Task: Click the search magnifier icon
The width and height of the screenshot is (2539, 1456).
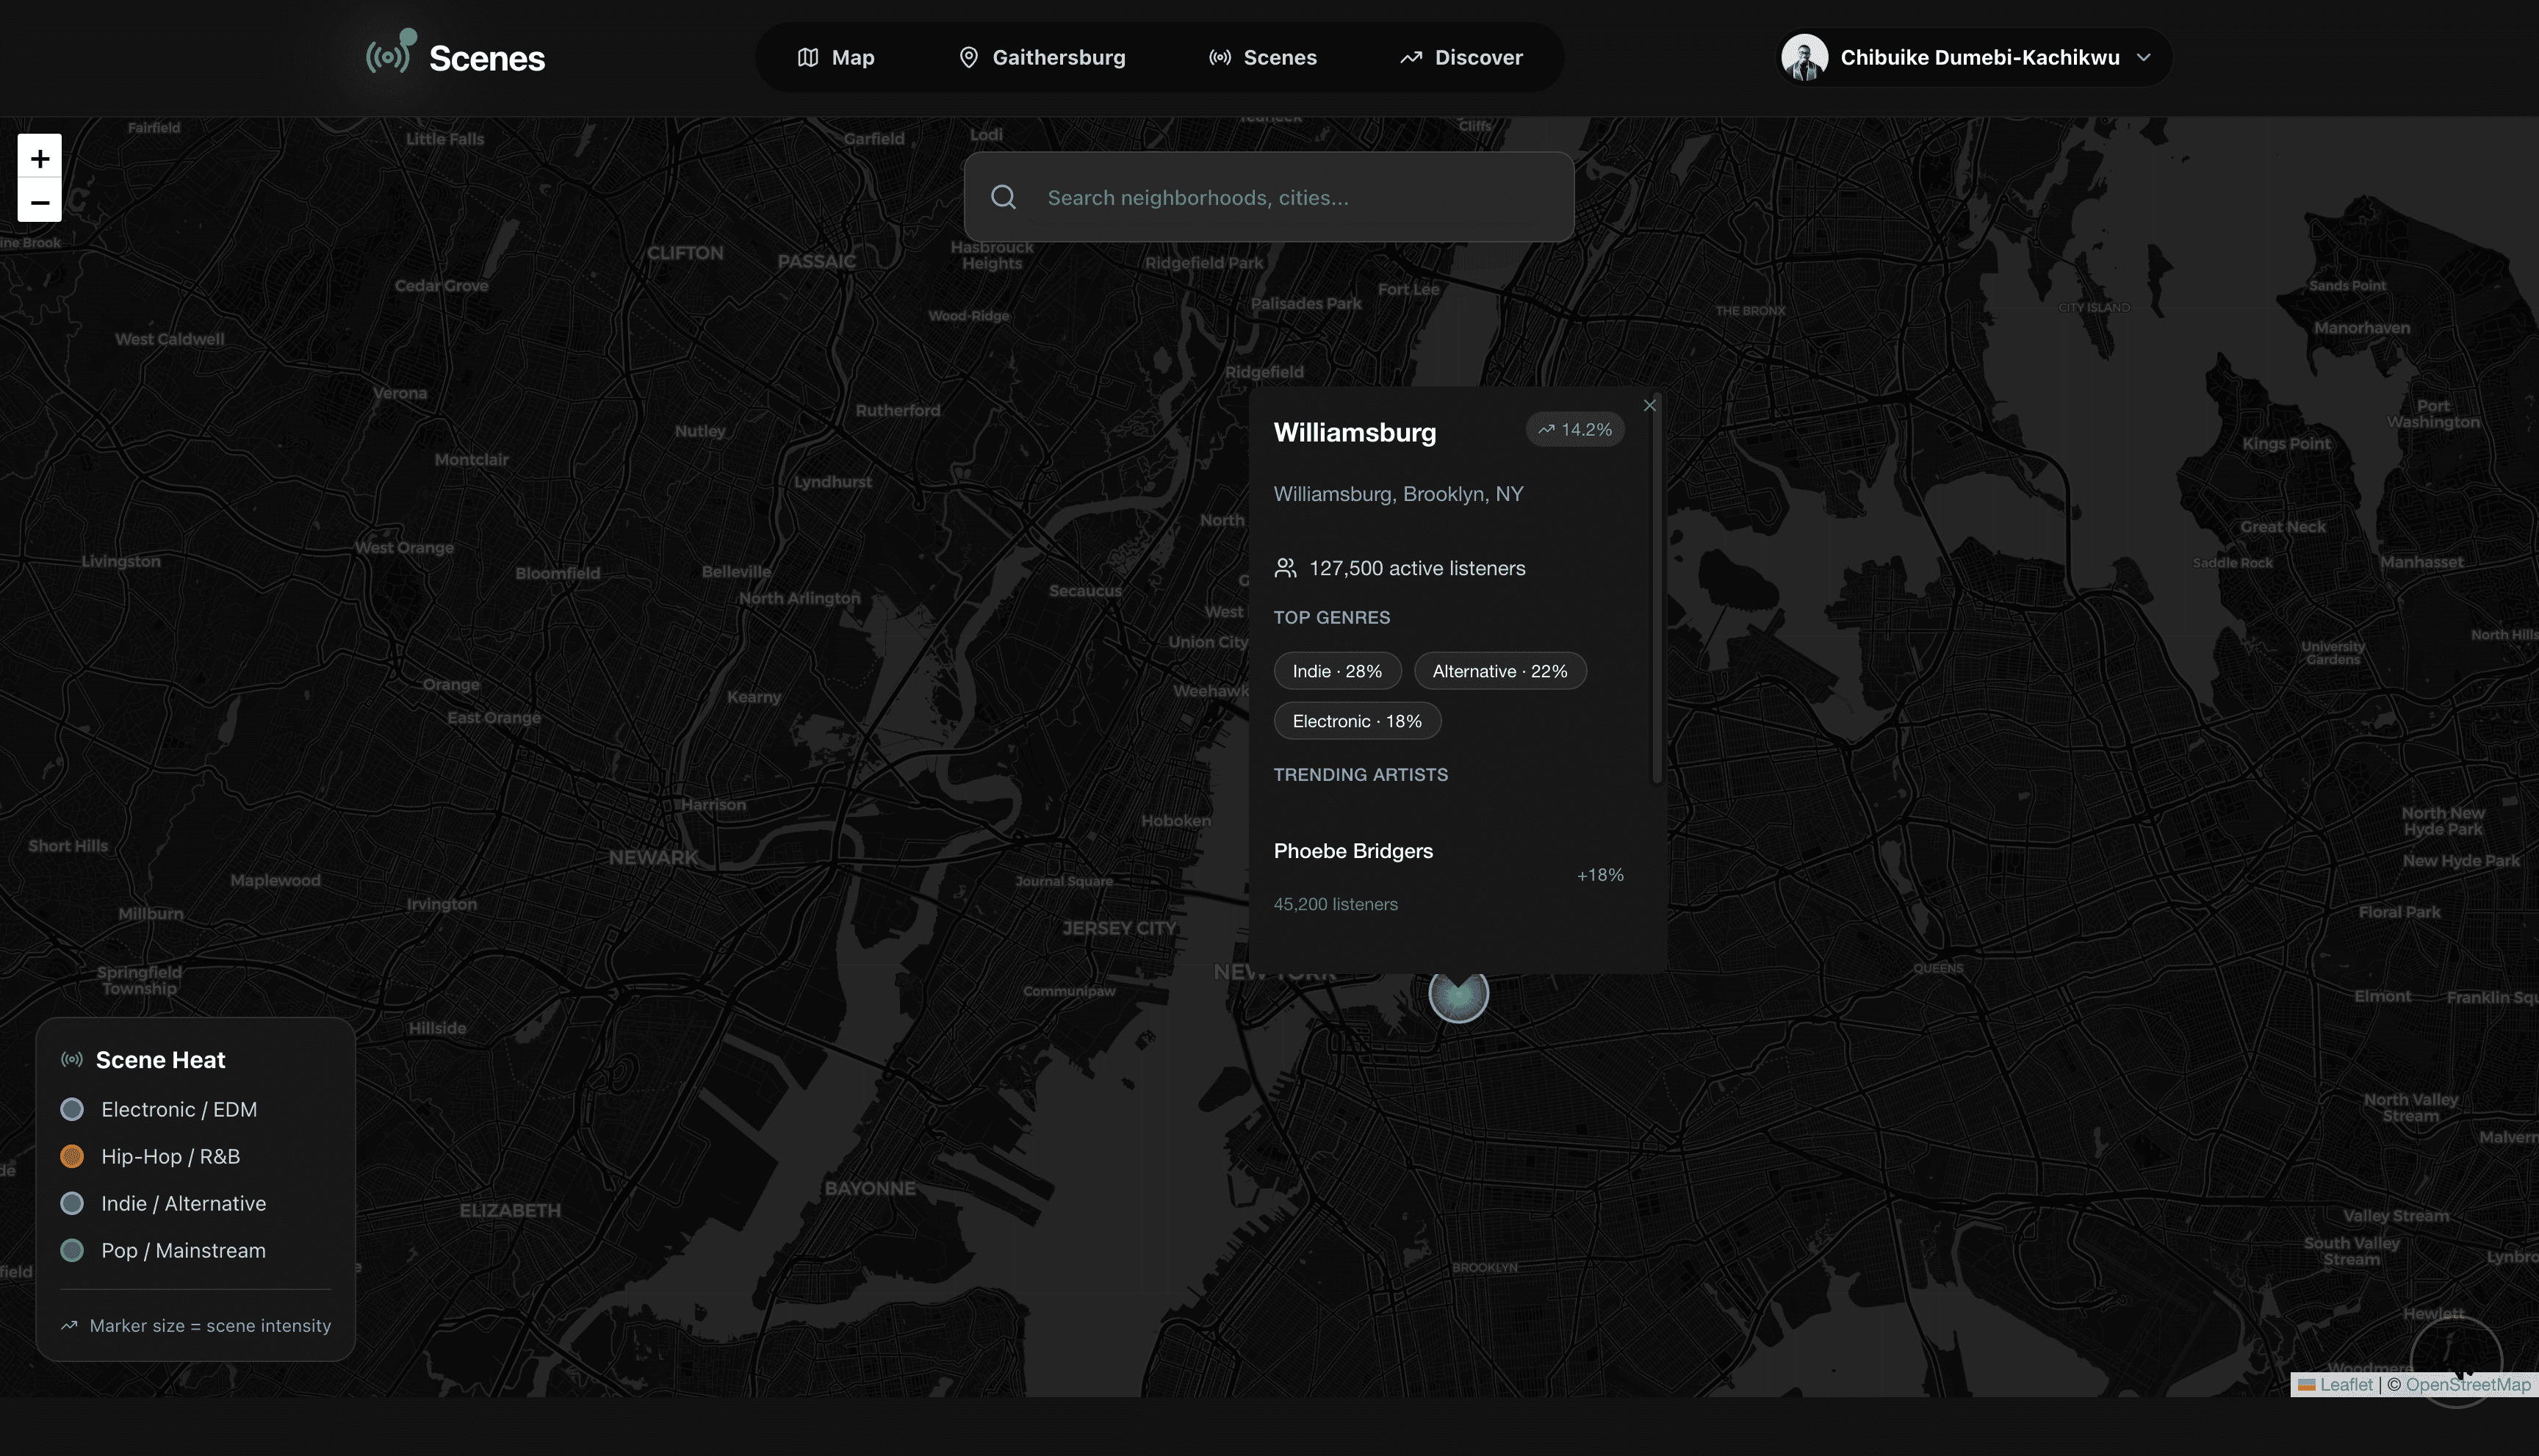Action: tap(1003, 197)
